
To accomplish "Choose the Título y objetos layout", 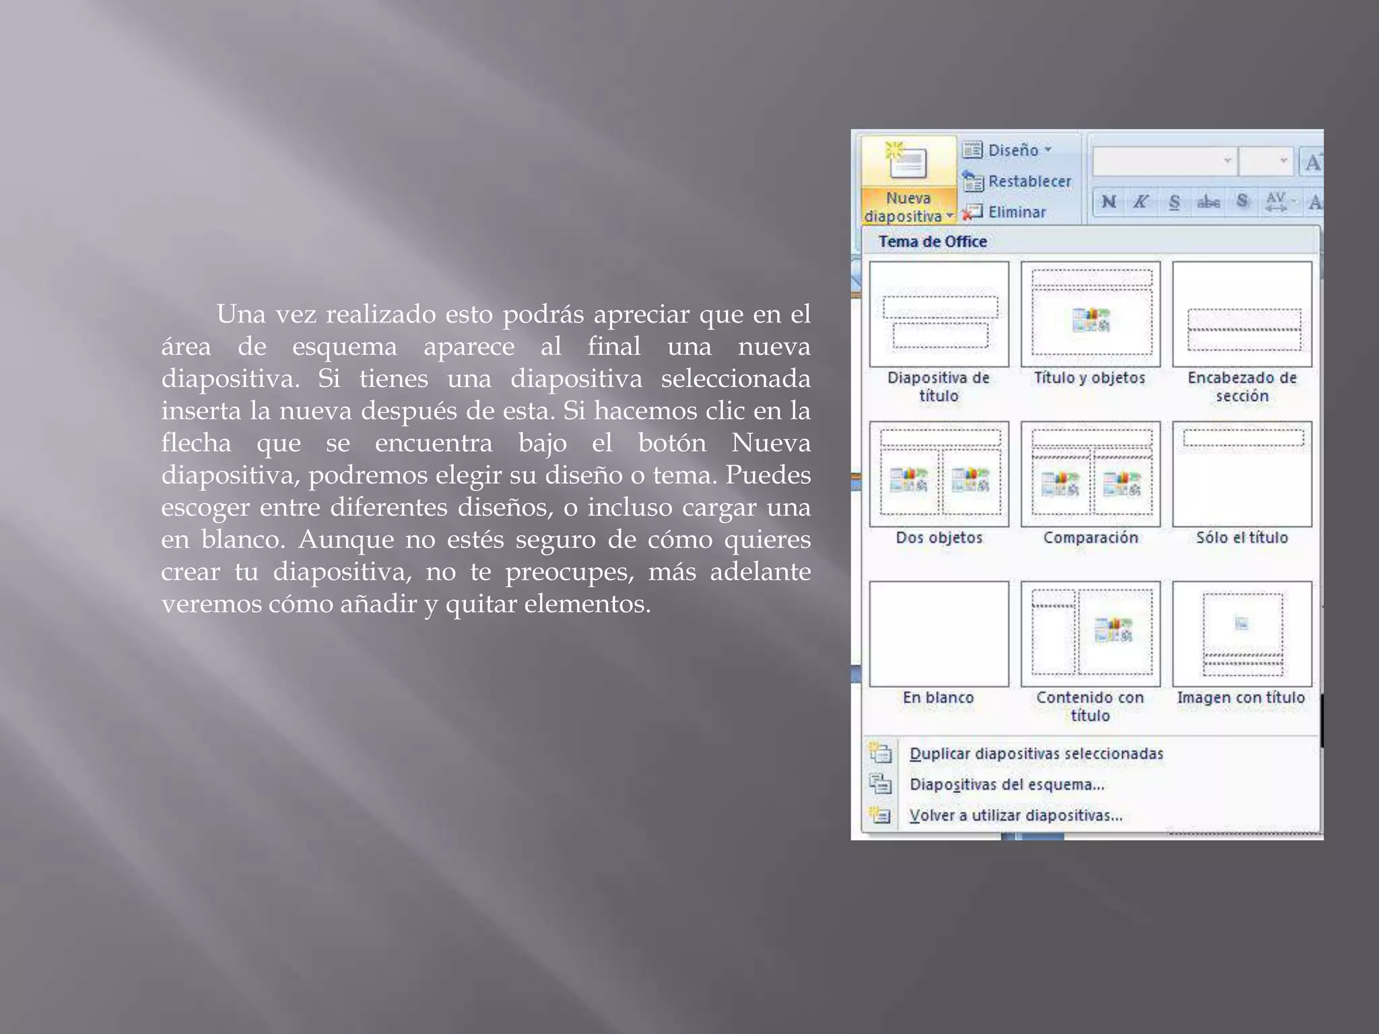I will (x=1090, y=314).
